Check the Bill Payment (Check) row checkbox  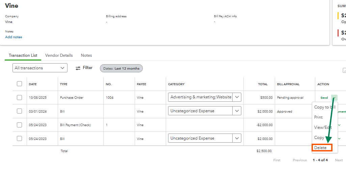19,125
